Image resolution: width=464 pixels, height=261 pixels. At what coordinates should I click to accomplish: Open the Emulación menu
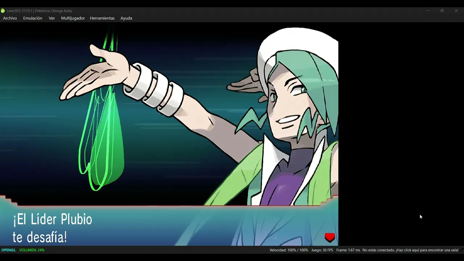(x=33, y=18)
